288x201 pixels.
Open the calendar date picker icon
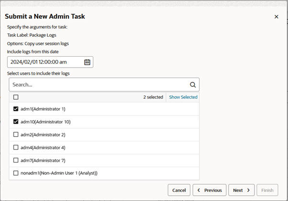[x=87, y=62]
